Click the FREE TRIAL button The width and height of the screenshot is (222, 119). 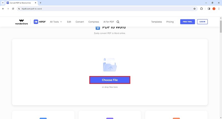click(188, 22)
